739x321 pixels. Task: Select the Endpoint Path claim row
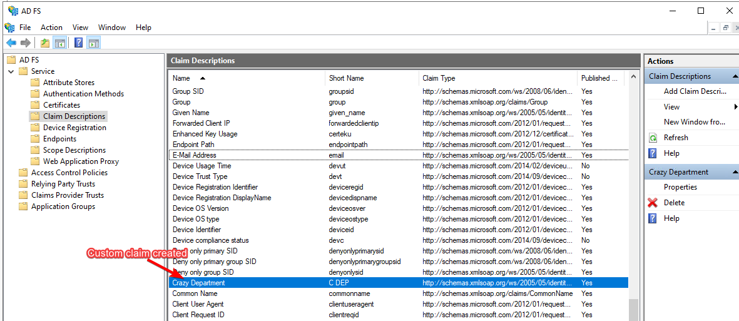pos(398,145)
